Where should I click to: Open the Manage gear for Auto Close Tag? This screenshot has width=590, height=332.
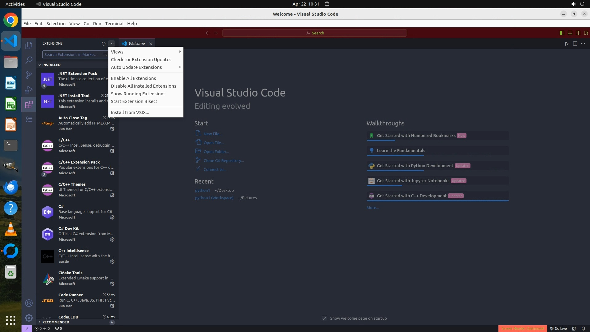[x=112, y=129]
